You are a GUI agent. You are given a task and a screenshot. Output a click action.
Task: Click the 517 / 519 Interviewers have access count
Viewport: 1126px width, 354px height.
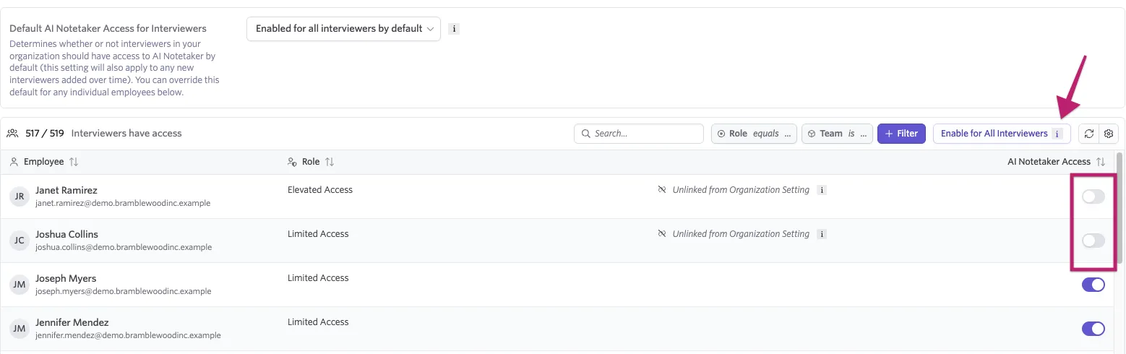(103, 133)
